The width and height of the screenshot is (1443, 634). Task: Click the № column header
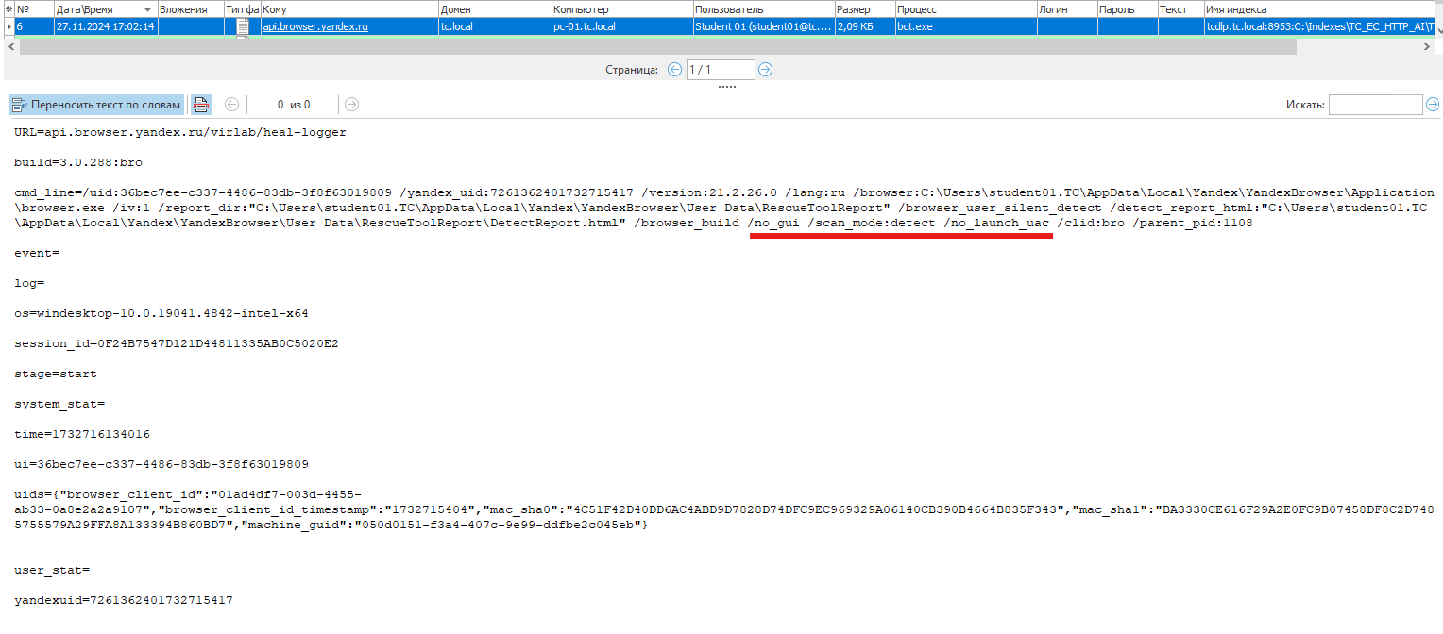pos(33,8)
